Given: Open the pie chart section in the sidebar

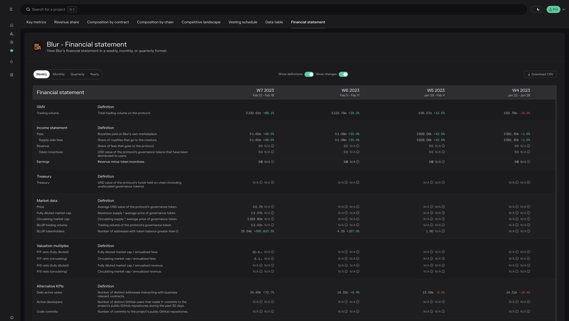Looking at the screenshot, I should pos(11,42).
